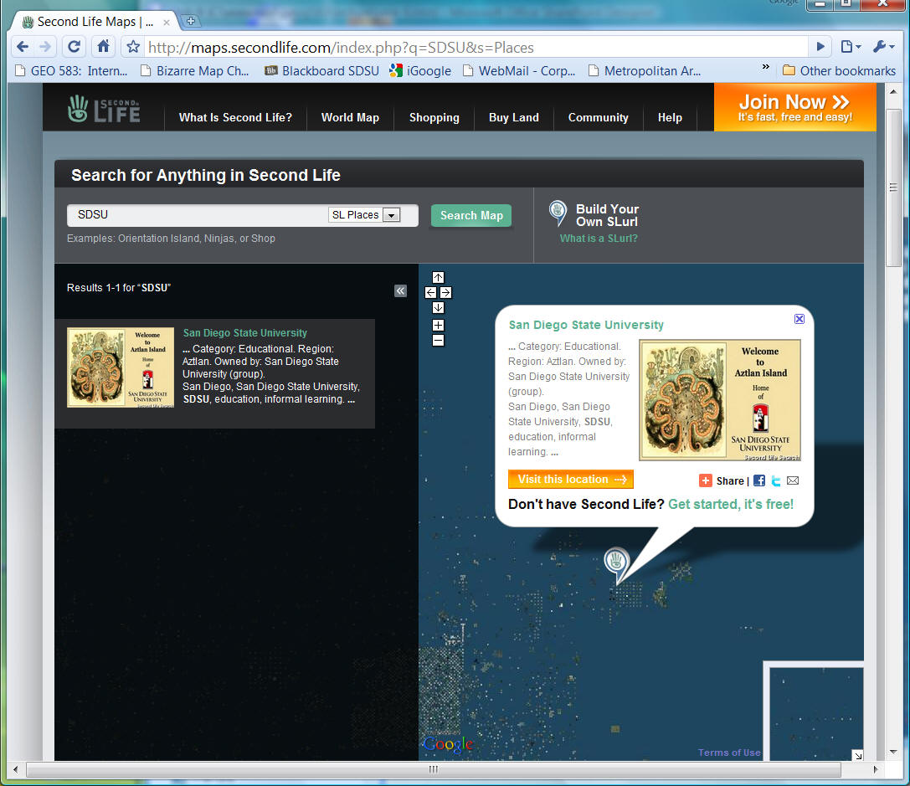
Task: Pan the map right with the arrow
Action: (x=445, y=293)
